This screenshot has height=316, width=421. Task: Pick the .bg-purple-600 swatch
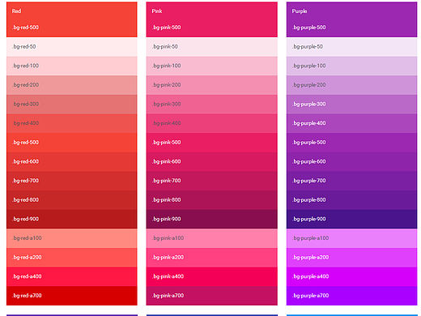351,162
